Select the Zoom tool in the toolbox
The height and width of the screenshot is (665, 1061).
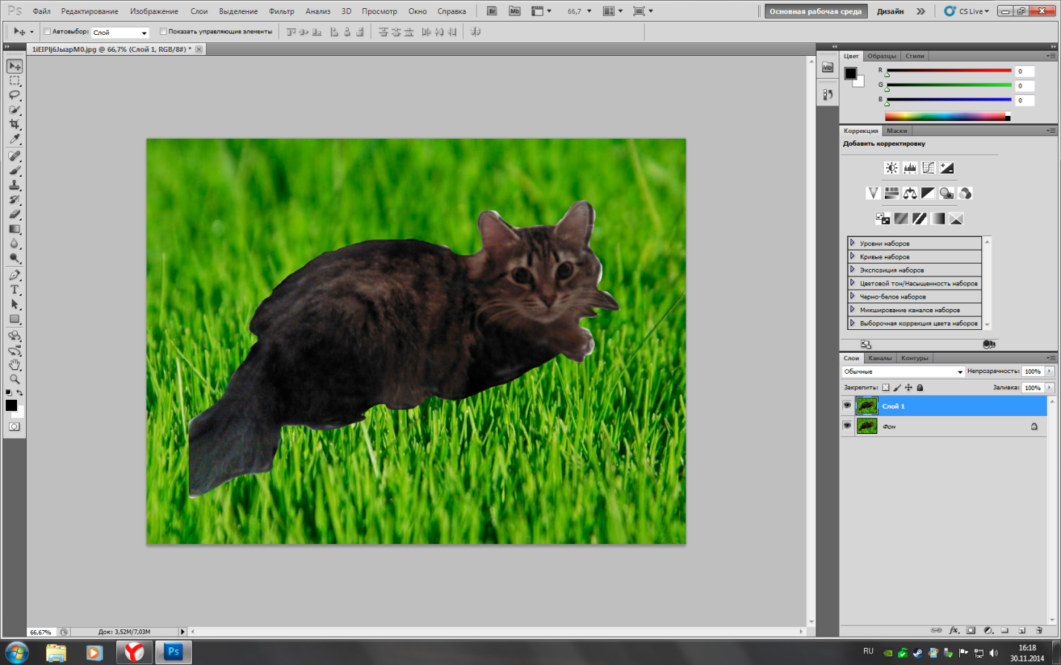tap(14, 380)
